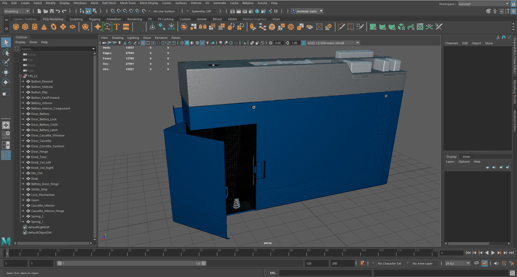
Task: Click the Undo arrow in the status line
Action: pyautogui.click(x=58, y=11)
